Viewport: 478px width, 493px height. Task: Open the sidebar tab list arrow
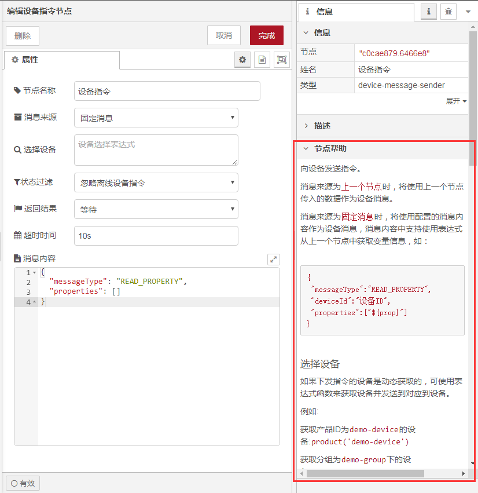468,12
